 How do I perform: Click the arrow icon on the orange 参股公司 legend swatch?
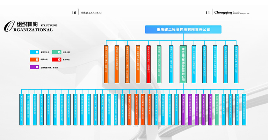[37, 60]
